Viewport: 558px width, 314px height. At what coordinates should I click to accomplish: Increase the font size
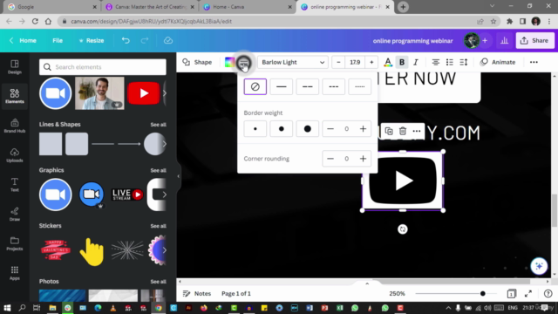371,62
